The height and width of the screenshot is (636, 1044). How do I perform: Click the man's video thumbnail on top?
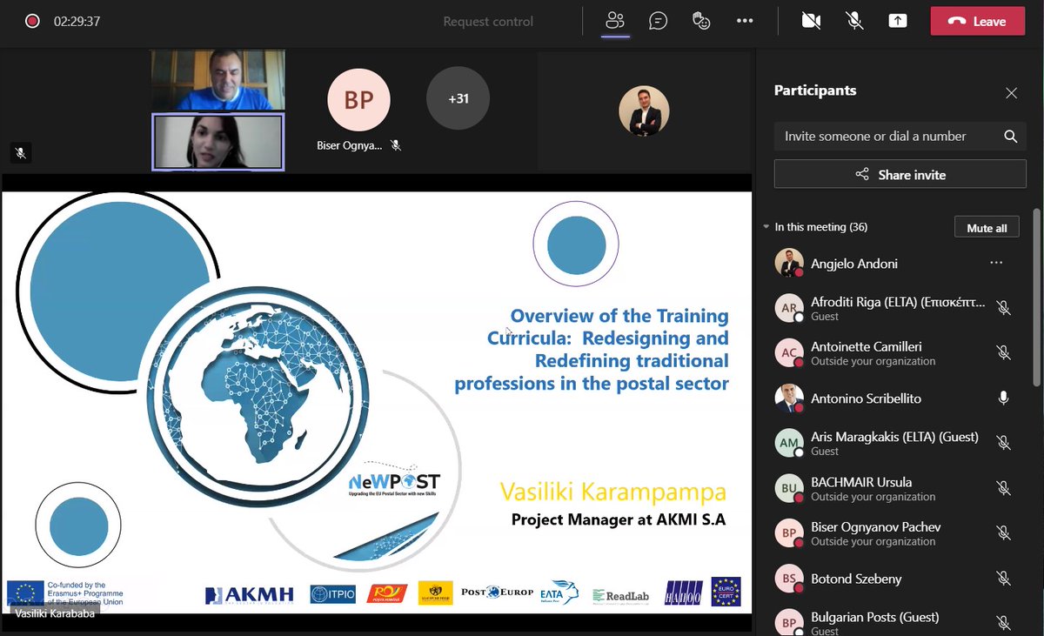pyautogui.click(x=217, y=80)
